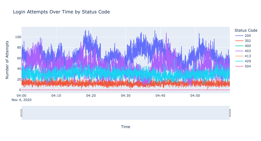The height and width of the screenshot is (141, 261).
Task: Click the 04:20 x-axis tick label
Action: click(x=91, y=96)
